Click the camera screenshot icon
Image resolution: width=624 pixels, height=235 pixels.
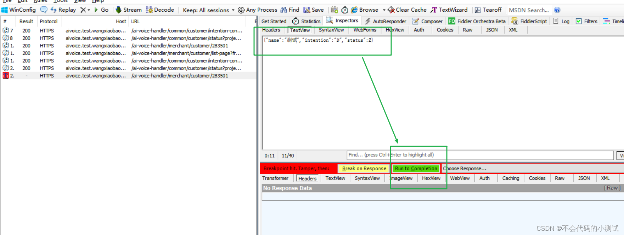pos(334,10)
